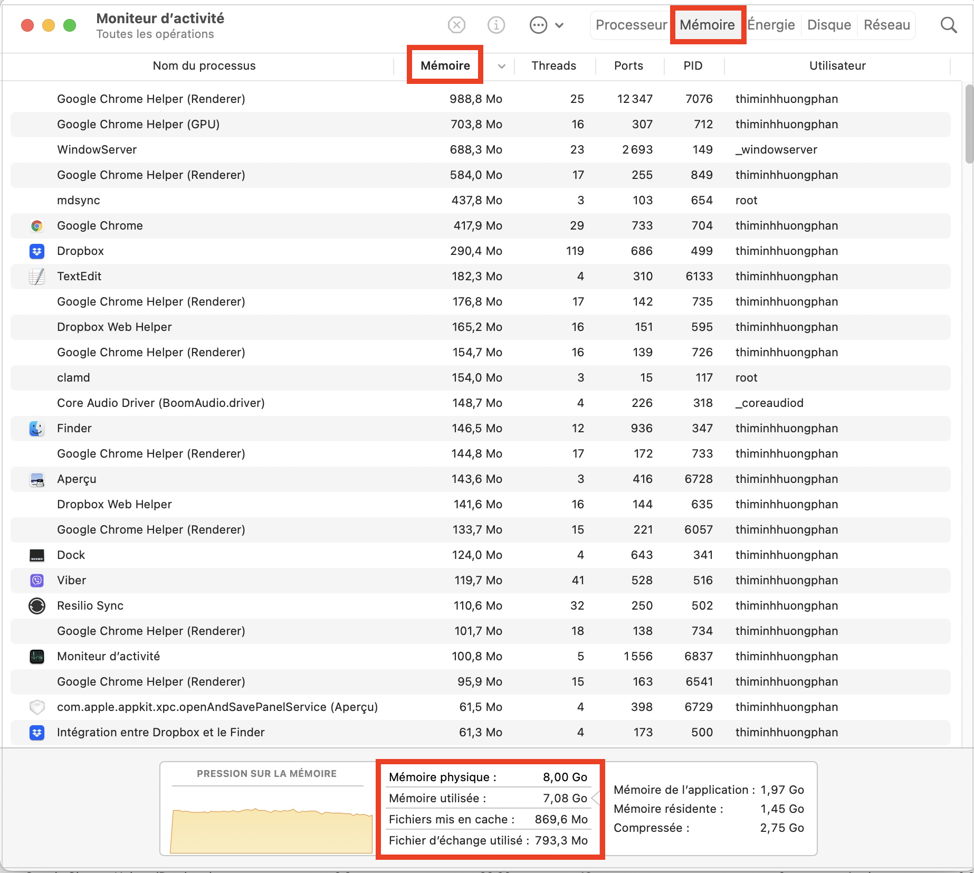
Task: Click the Toutes les opérations subtitle
Action: [x=155, y=34]
